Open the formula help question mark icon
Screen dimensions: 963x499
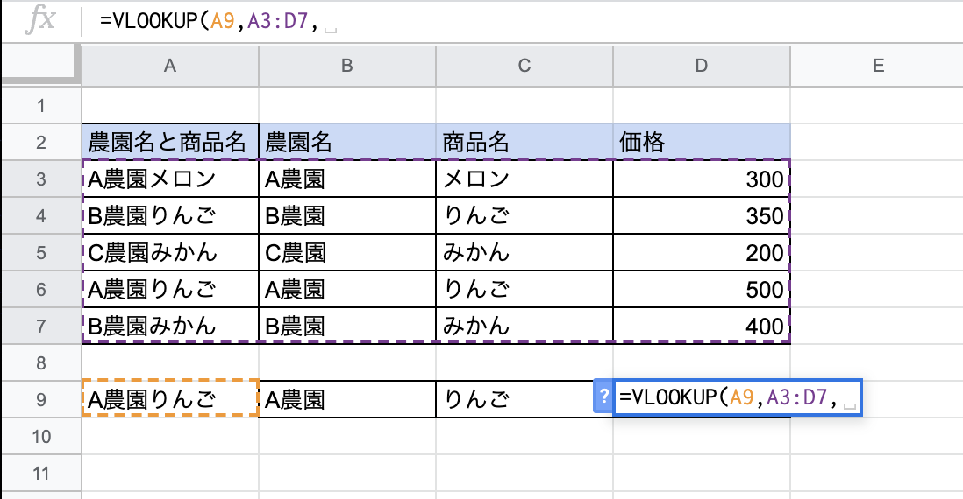pyautogui.click(x=603, y=397)
